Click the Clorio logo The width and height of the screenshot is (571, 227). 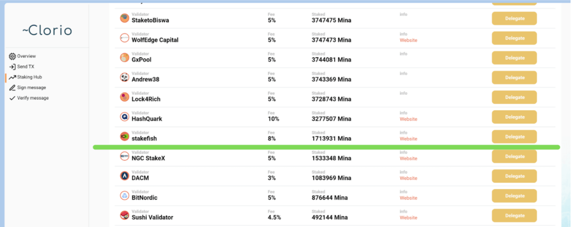47,31
